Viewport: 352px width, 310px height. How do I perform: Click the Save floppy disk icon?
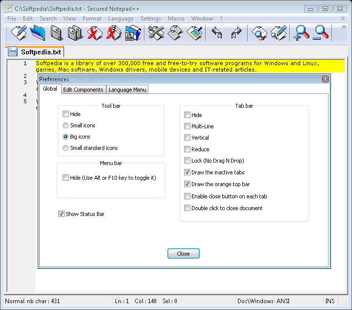tap(56, 33)
